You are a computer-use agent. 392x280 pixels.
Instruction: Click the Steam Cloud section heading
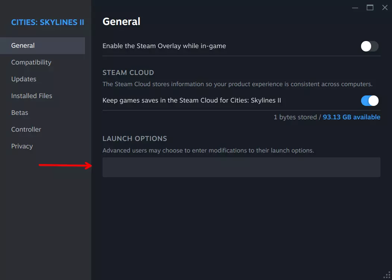pyautogui.click(x=128, y=72)
